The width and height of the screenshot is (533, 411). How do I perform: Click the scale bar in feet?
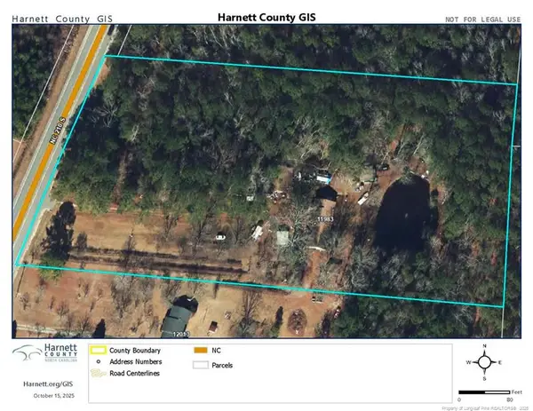(484, 391)
